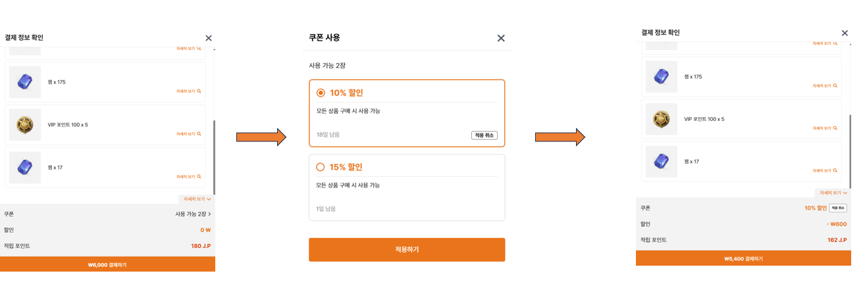Click the item list scrollbar in ₩6,000 panel
The image size is (865, 290).
[214, 157]
